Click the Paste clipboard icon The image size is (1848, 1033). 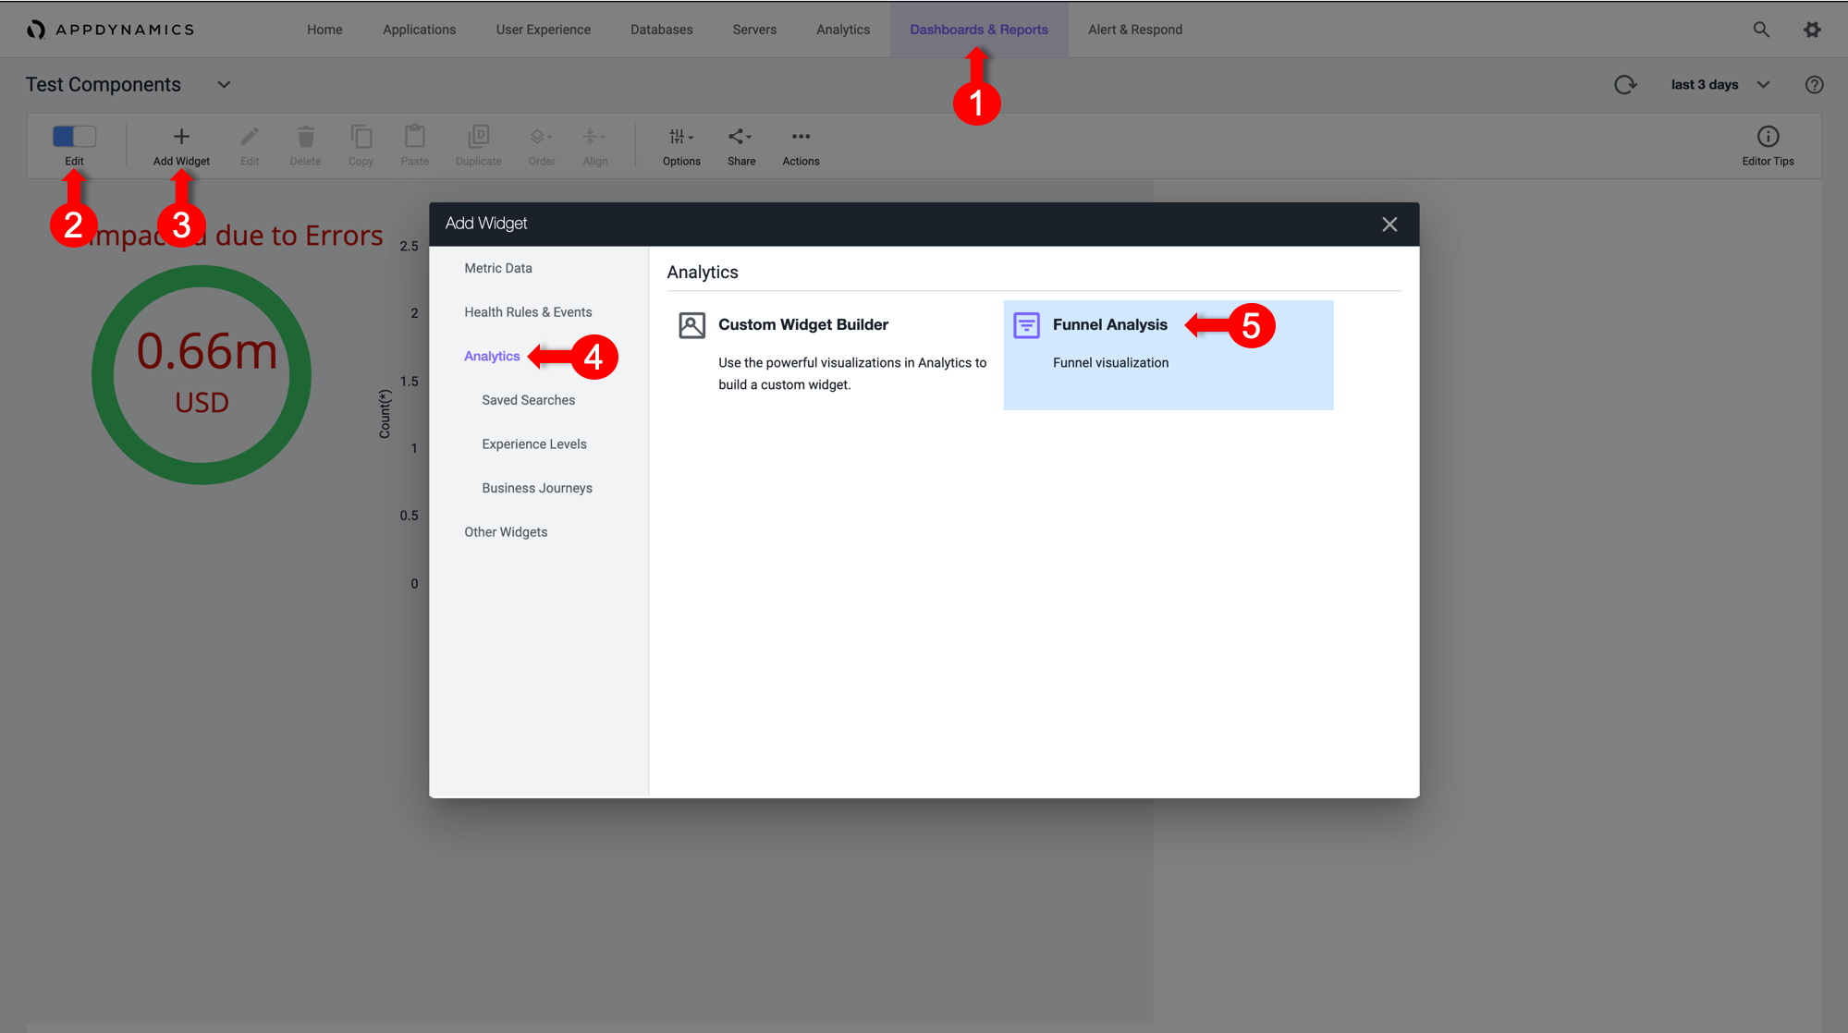[415, 137]
